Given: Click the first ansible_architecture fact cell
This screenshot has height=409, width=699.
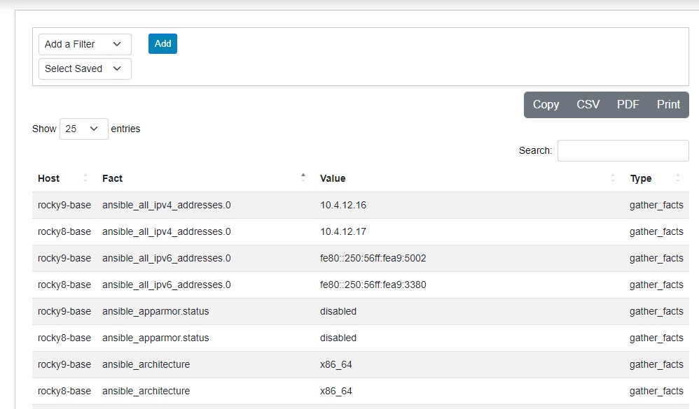Looking at the screenshot, I should click(146, 364).
